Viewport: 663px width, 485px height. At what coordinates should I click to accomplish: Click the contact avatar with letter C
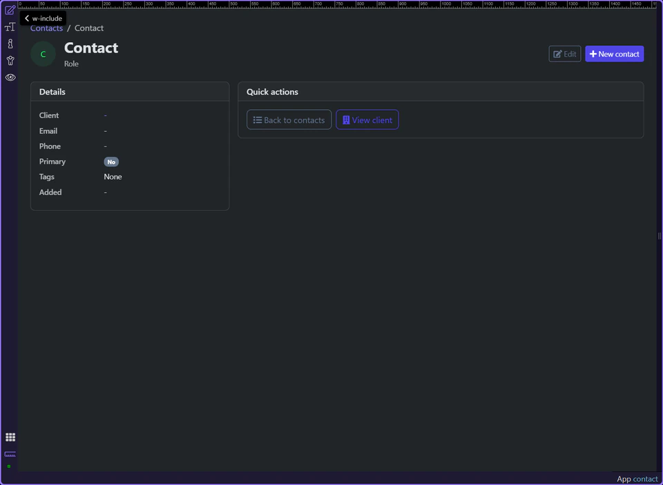pyautogui.click(x=43, y=53)
